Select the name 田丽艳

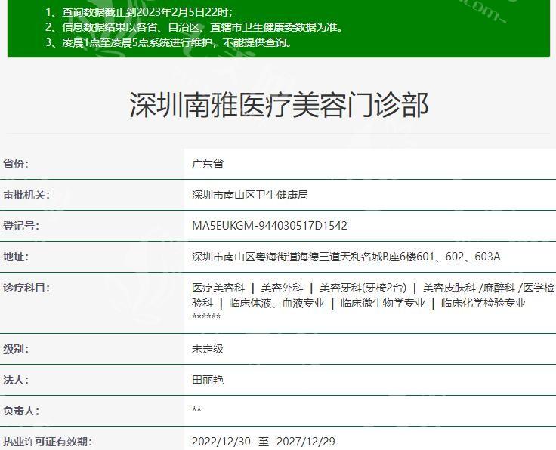click(208, 381)
